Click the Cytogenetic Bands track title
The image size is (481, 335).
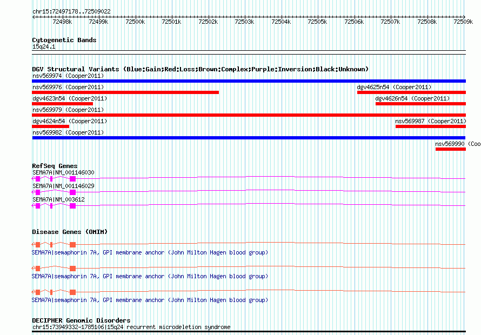tap(64, 40)
